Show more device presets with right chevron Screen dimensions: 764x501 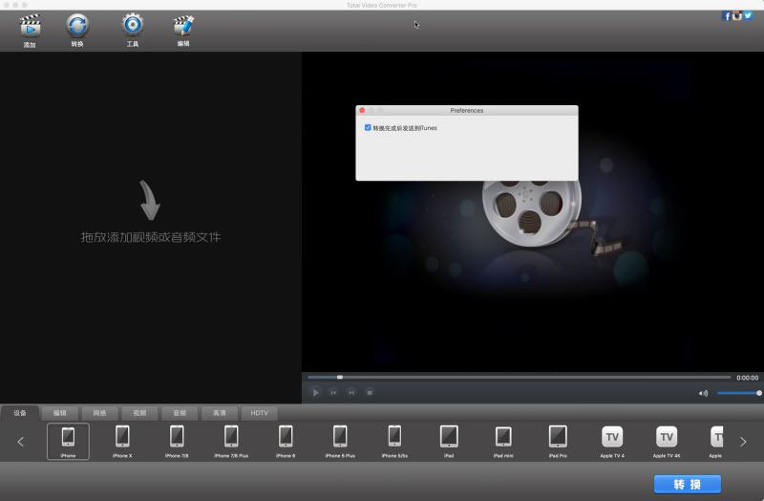(x=743, y=442)
